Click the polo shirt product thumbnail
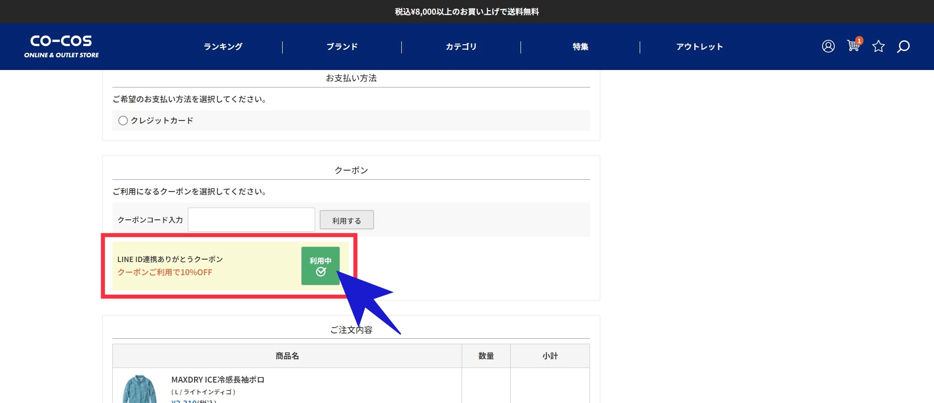The height and width of the screenshot is (403, 934). (139, 389)
